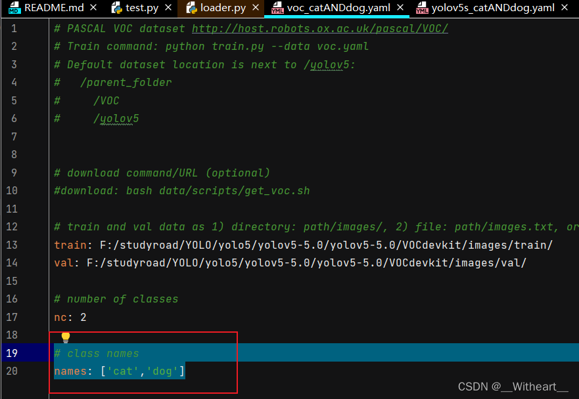Image resolution: width=579 pixels, height=399 pixels.
Task: Click the '/parent_folder' comment text
Action: 126,83
